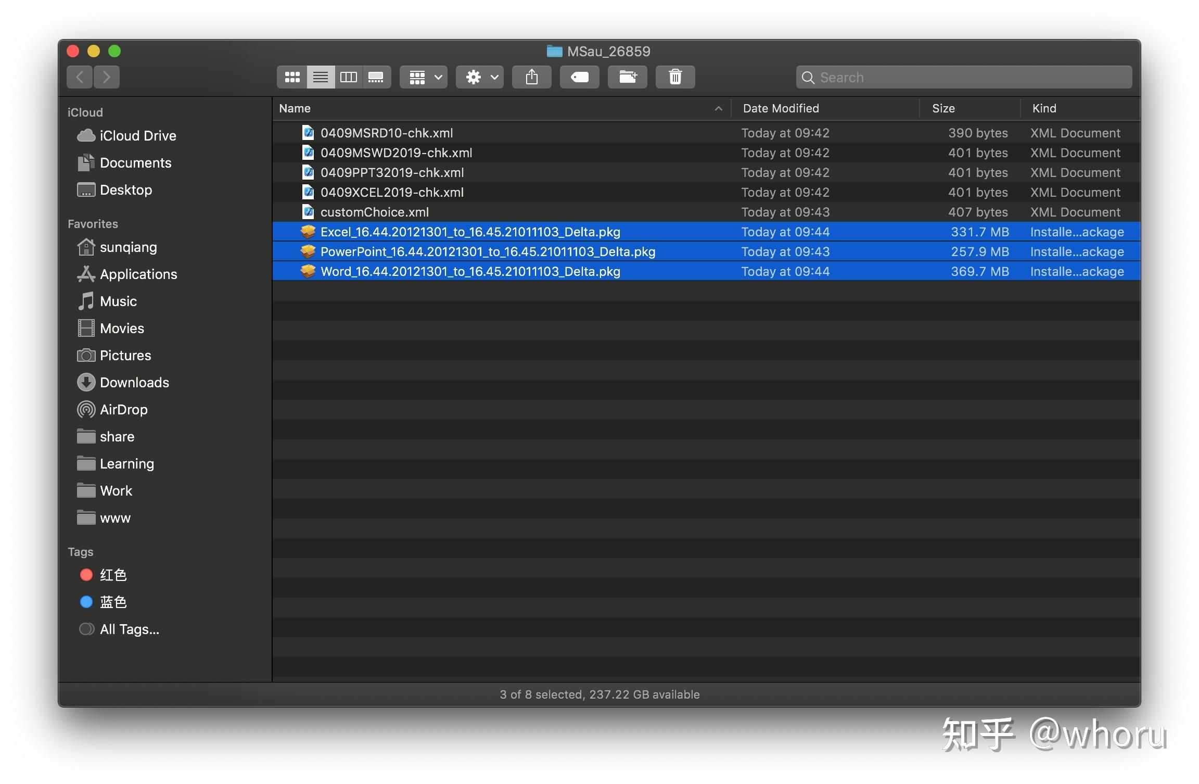
Task: Select the PowerPoint Delta.pkg installer file
Action: click(x=706, y=251)
